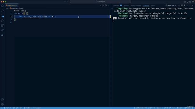
Task: Close the terminal panel with X icon
Action: click(x=193, y=5)
